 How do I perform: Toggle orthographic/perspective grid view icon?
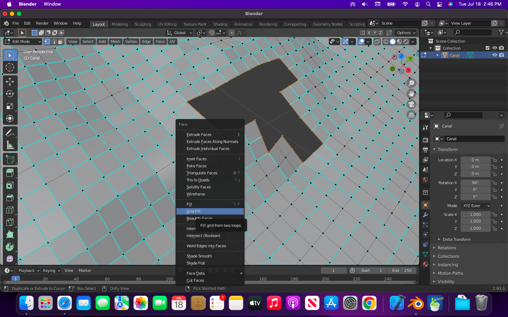coord(411,115)
